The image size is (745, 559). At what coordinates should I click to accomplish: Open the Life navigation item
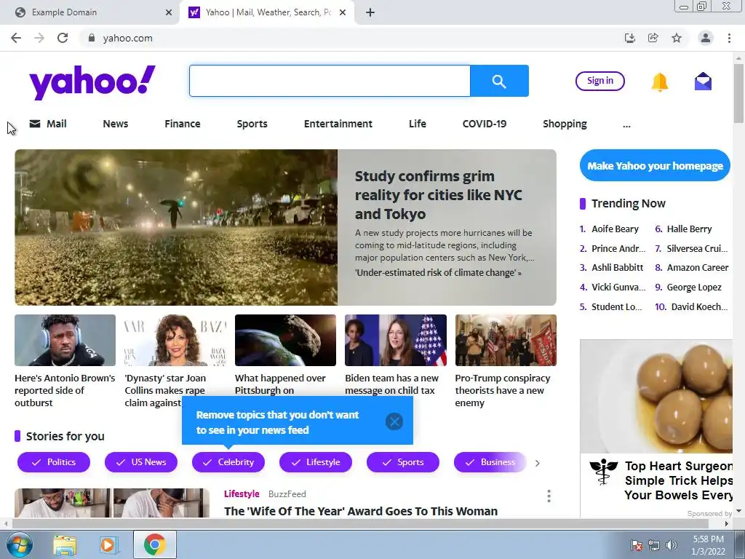pyautogui.click(x=417, y=124)
